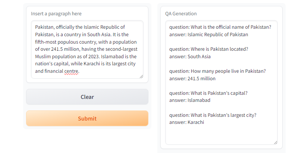Image resolution: width=305 pixels, height=153 pixels.
Task: Click the QA Generation box resize handle
Action: [x=276, y=142]
